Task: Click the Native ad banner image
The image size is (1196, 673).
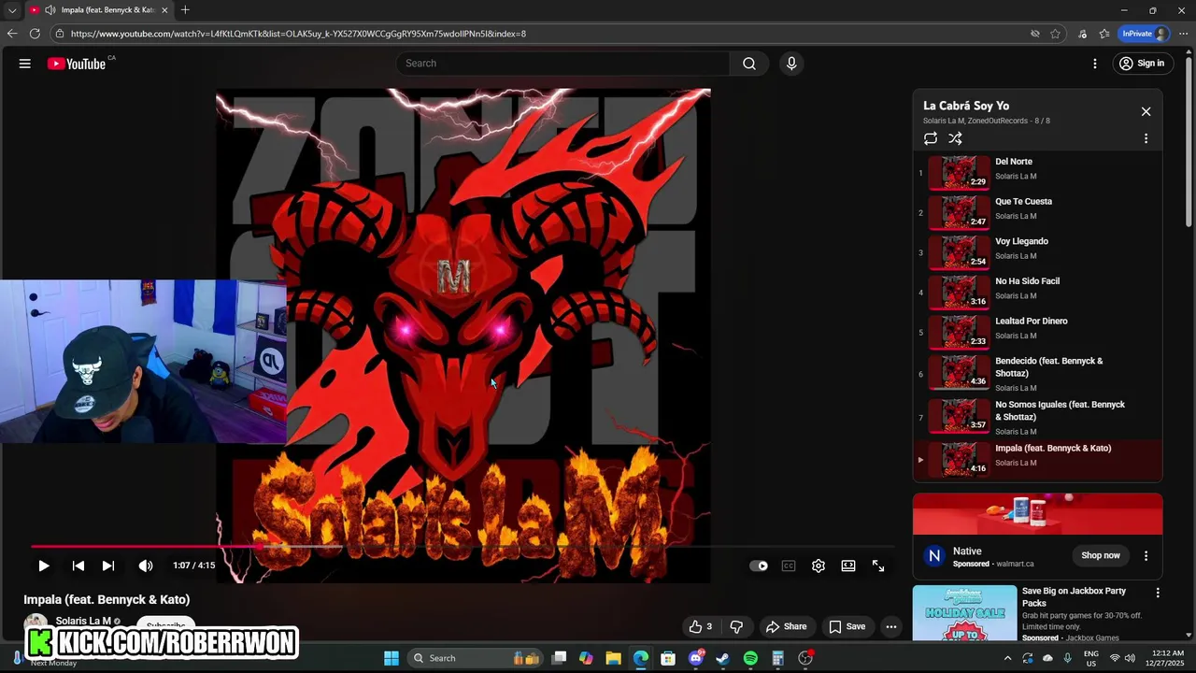Action: (x=1037, y=514)
